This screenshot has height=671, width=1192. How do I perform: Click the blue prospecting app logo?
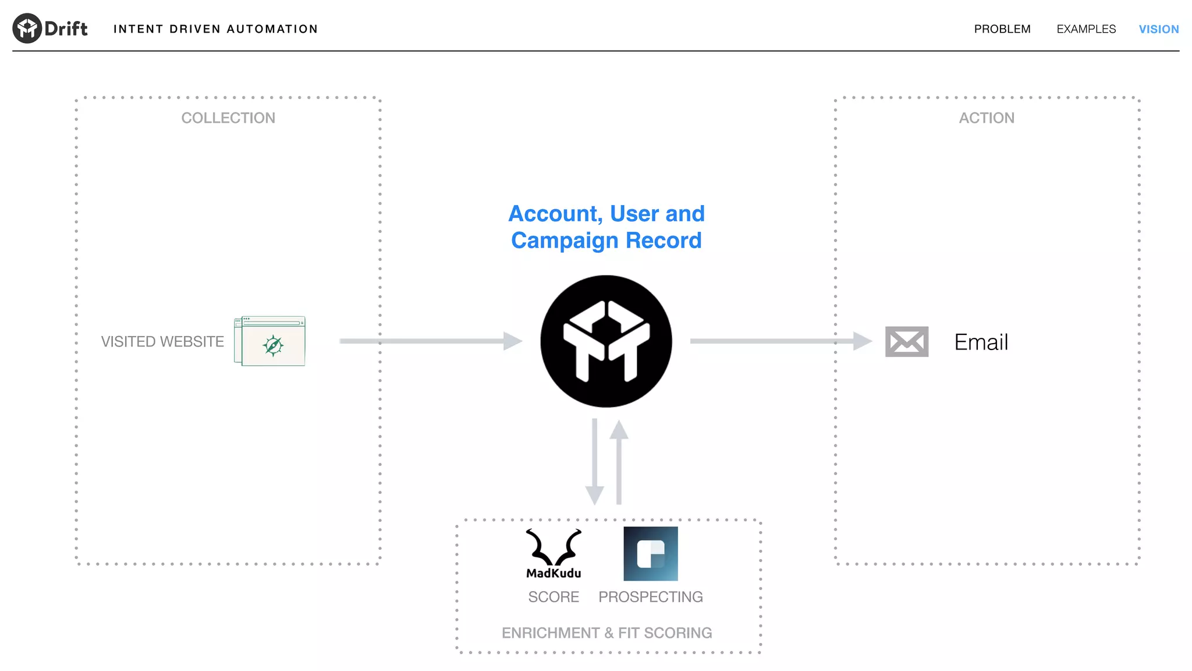[x=650, y=553]
